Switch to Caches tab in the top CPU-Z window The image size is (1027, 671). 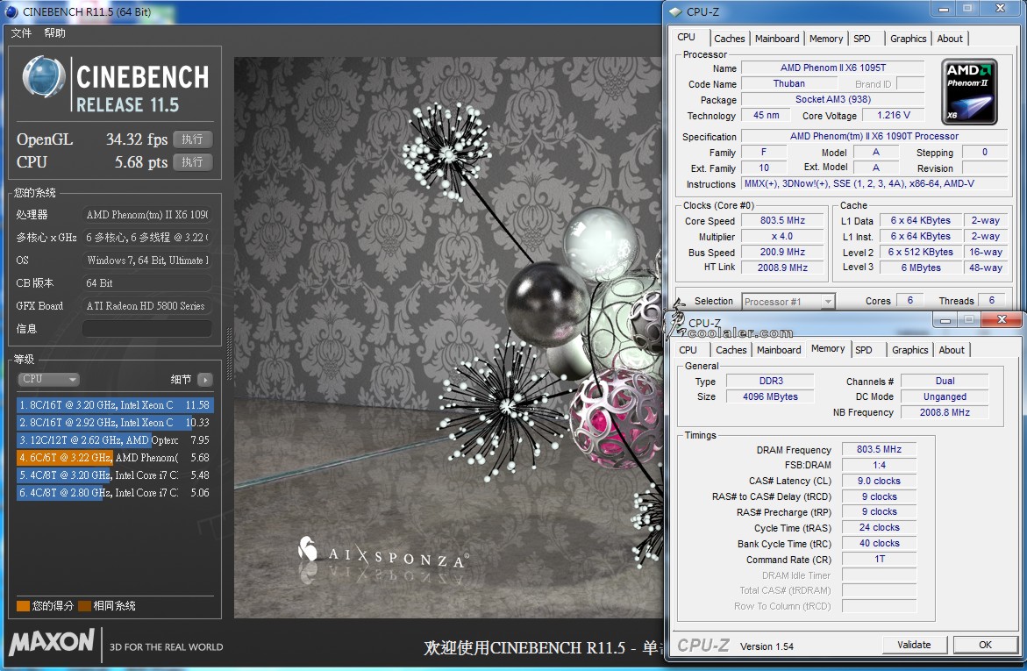tap(730, 39)
